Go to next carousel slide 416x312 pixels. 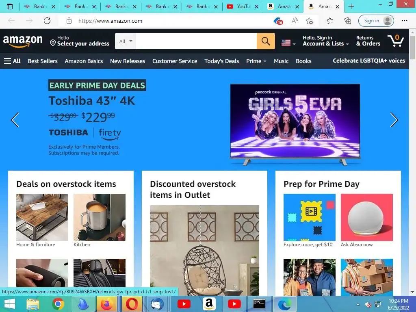click(x=394, y=120)
